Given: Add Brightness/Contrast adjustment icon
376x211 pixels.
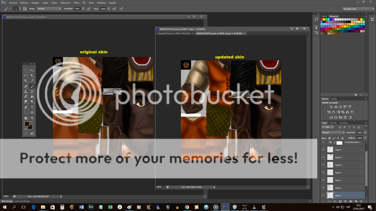Looking at the screenshot, I should pos(331,107).
